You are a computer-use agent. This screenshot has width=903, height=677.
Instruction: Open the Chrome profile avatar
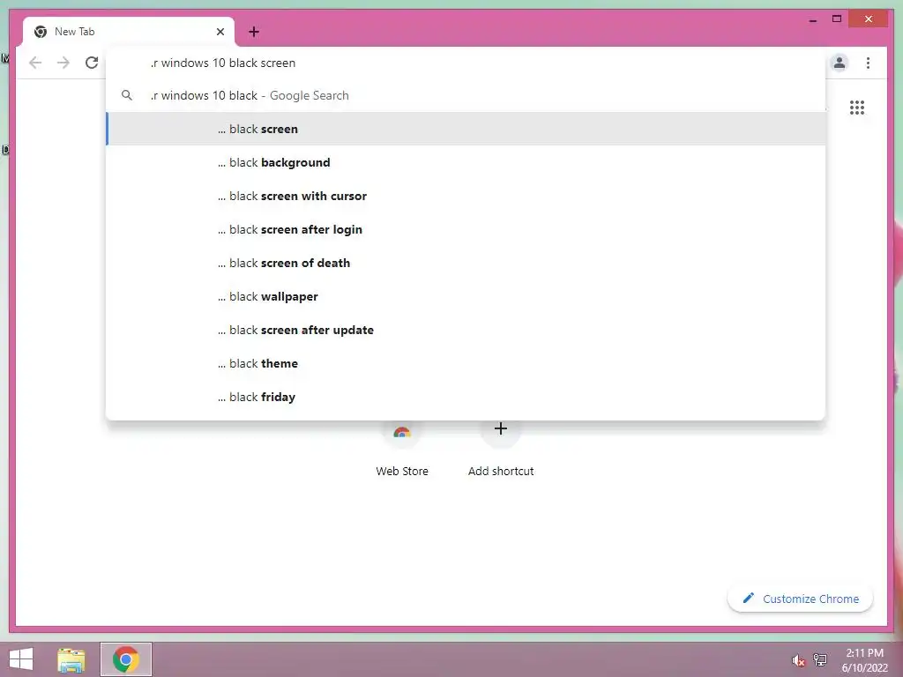[840, 63]
